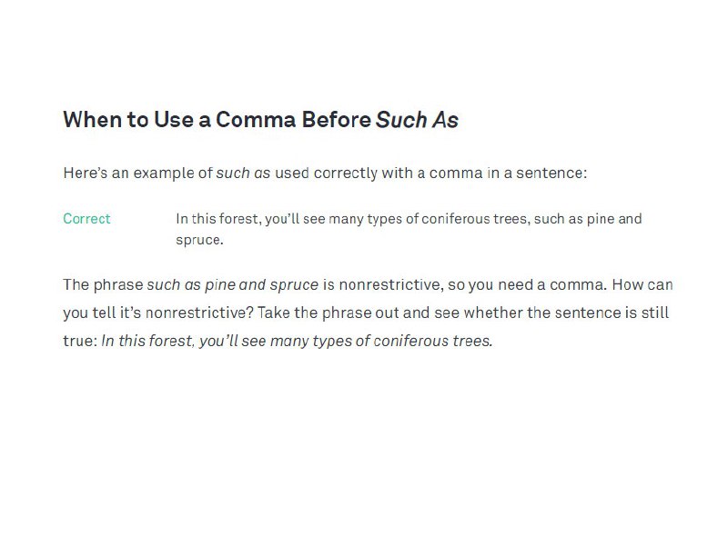Click "The phrase" starting the explanation paragraph
The height and width of the screenshot is (536, 728).
coord(103,284)
